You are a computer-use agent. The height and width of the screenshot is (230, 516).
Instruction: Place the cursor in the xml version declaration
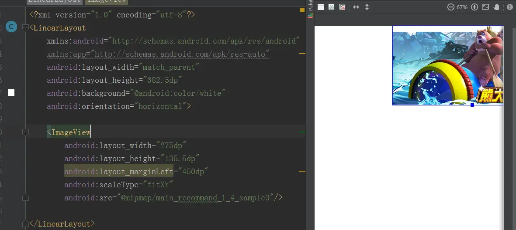[x=112, y=15]
